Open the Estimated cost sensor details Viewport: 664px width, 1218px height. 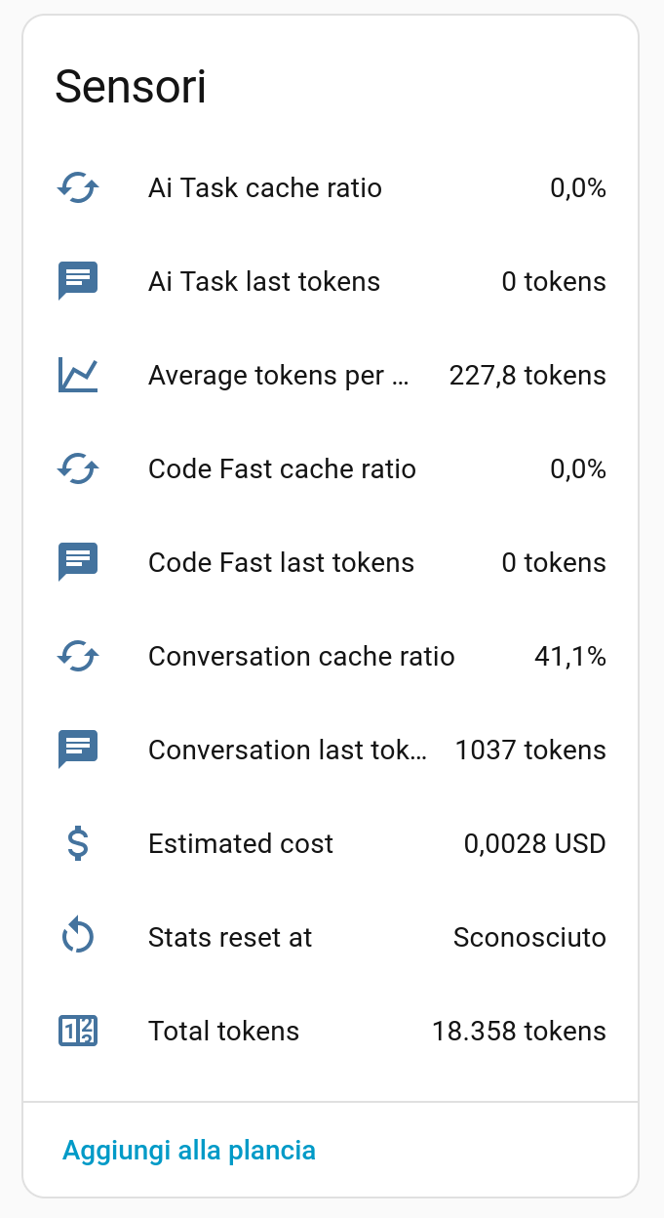coord(241,844)
